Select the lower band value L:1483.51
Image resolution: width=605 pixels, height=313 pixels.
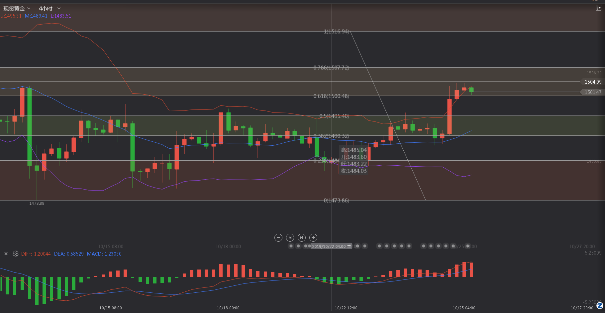click(61, 16)
